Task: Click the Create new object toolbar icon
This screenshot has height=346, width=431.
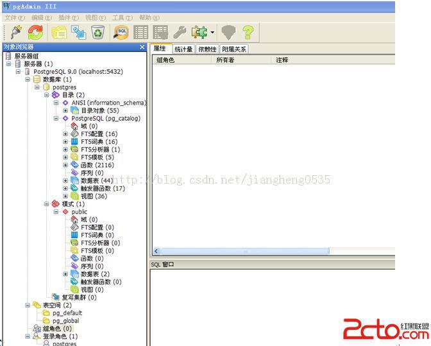Action: point(79,33)
